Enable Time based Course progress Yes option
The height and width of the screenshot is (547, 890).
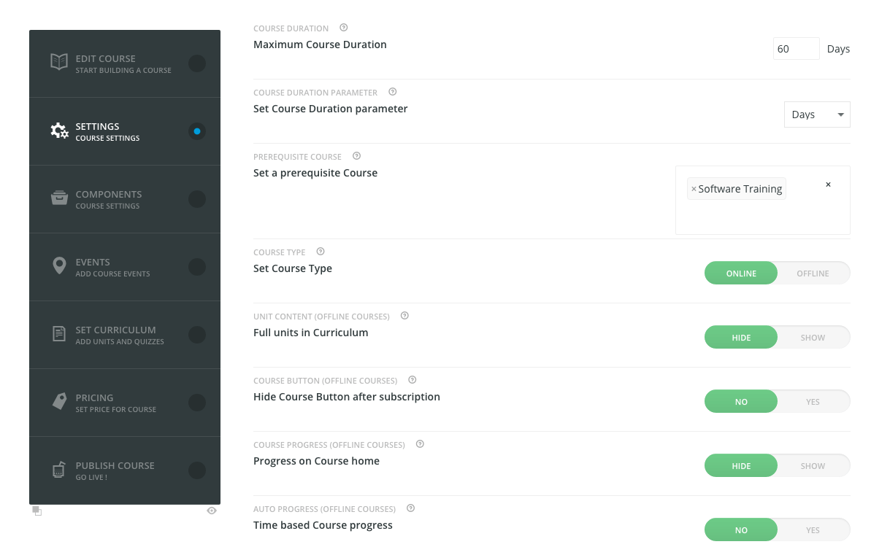[x=813, y=530]
